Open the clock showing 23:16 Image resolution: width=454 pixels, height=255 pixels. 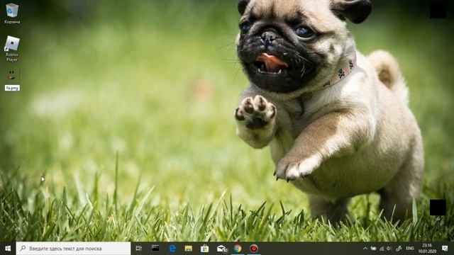click(x=427, y=249)
